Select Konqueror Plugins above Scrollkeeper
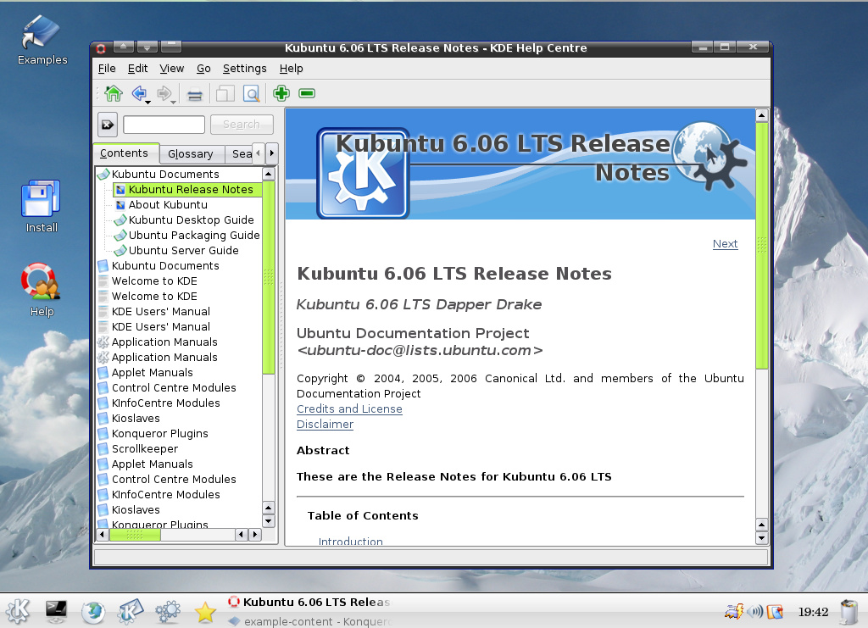 tap(159, 434)
